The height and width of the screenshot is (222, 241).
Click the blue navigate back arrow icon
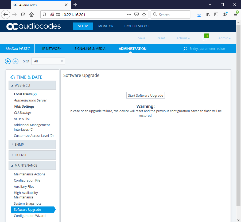(8, 61)
